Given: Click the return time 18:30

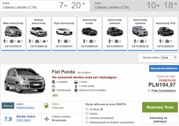Looking at the screenshot, I should (170, 5).
